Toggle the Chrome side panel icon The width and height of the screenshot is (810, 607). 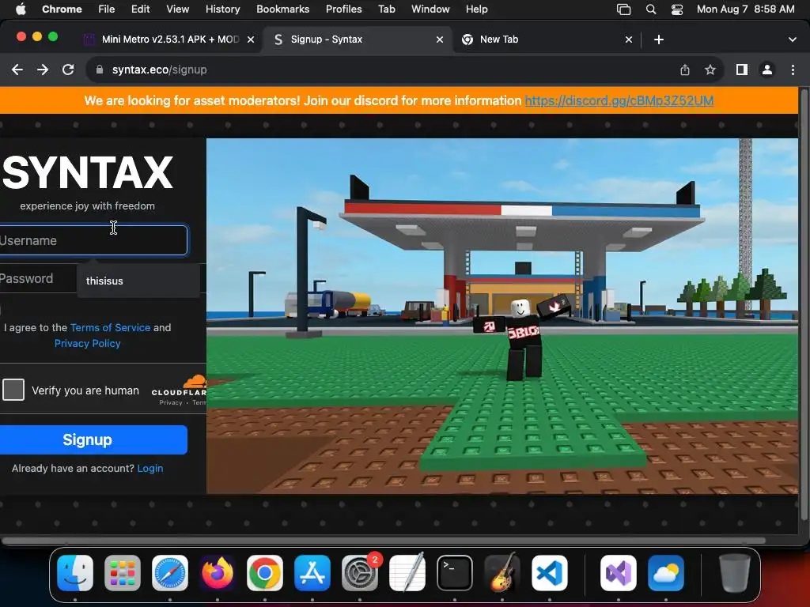tap(742, 70)
